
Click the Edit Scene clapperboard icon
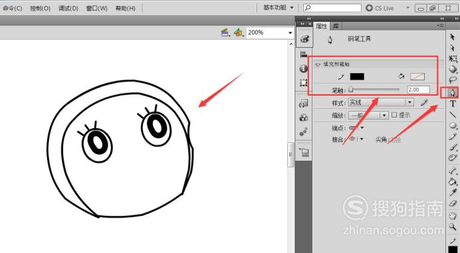[225, 33]
